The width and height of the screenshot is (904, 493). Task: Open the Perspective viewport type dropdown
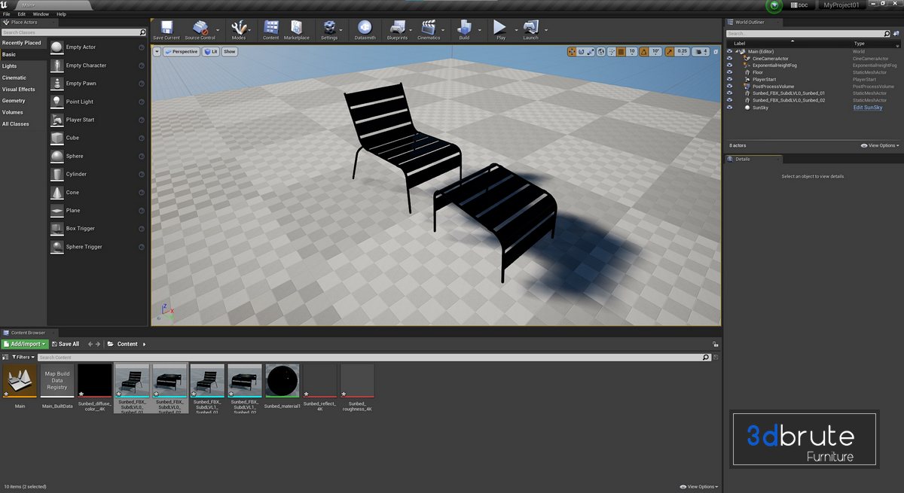tap(180, 52)
